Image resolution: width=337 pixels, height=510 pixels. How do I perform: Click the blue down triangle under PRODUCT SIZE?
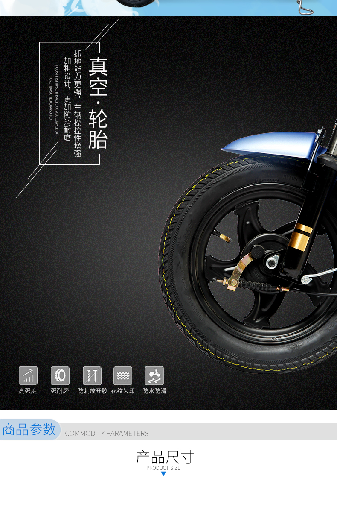pyautogui.click(x=163, y=474)
